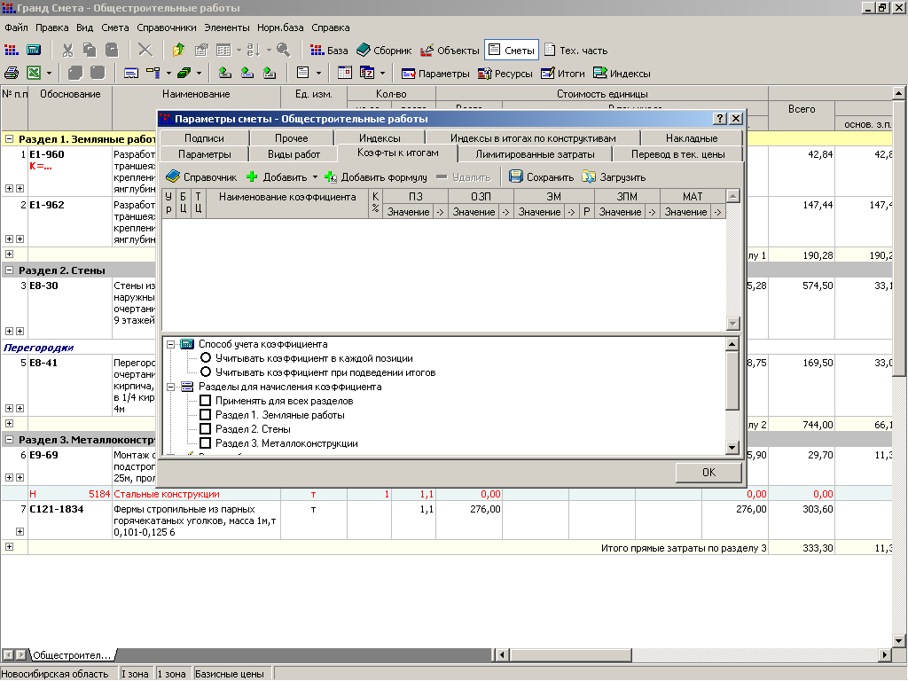Collapse Раздел 2. Стены section in estimate
Screen dimensions: 908x681
(9, 270)
